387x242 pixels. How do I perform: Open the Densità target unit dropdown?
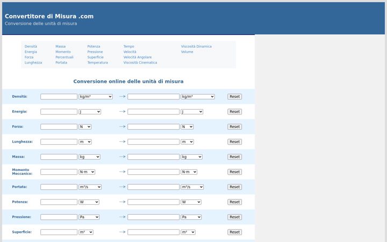click(x=198, y=97)
